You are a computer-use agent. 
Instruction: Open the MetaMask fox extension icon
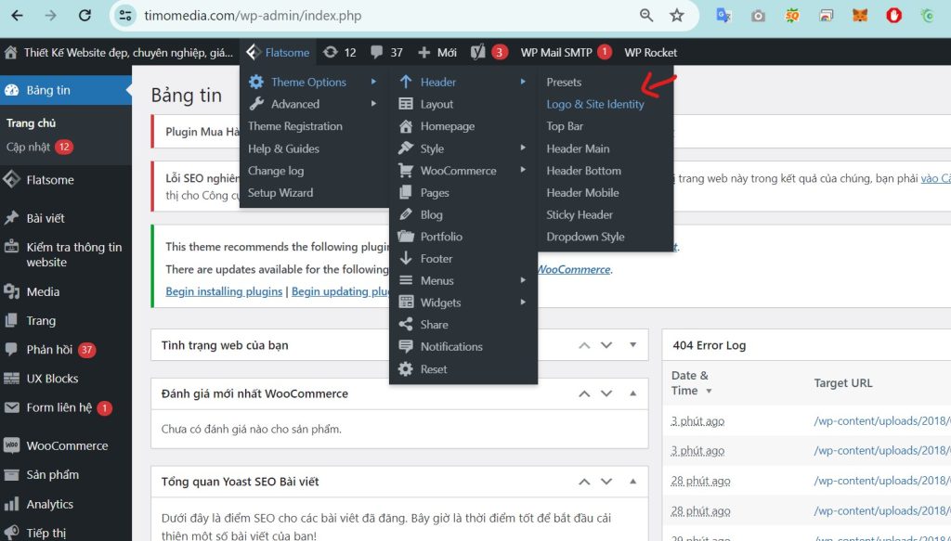[x=859, y=15]
